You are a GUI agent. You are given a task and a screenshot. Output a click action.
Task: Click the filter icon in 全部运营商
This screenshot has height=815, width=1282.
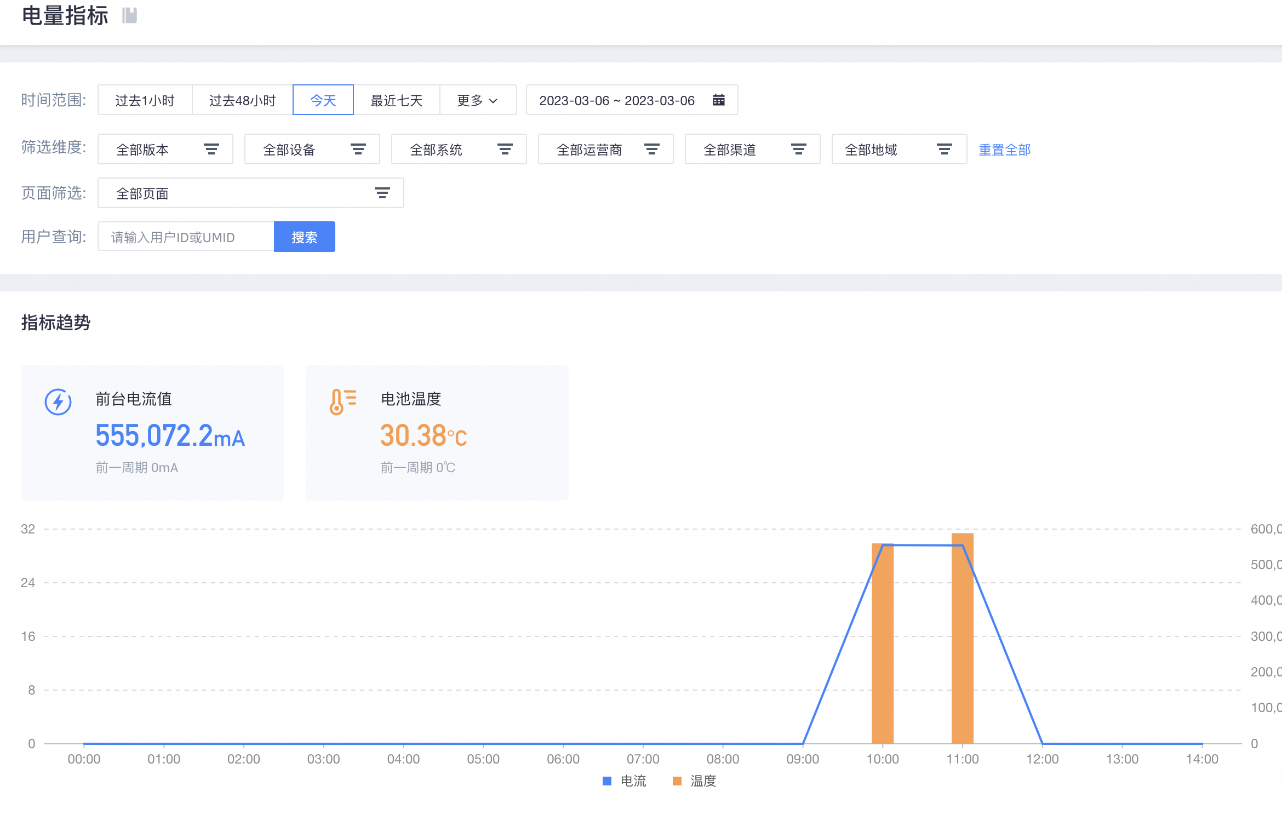pos(652,149)
